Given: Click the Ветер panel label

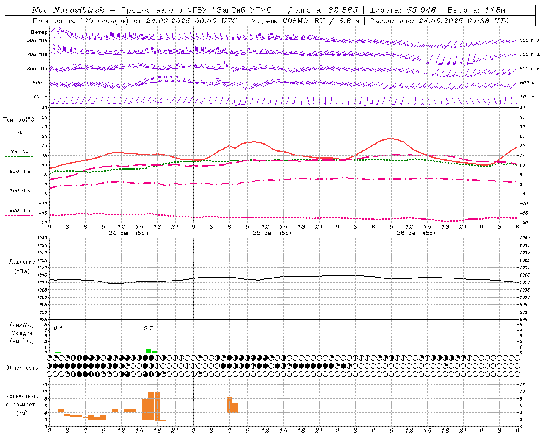Looking at the screenshot, I should tap(39, 32).
